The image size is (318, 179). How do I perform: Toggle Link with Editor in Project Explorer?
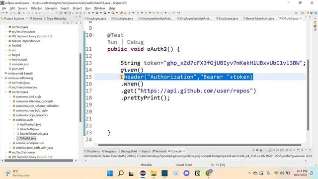(68, 23)
